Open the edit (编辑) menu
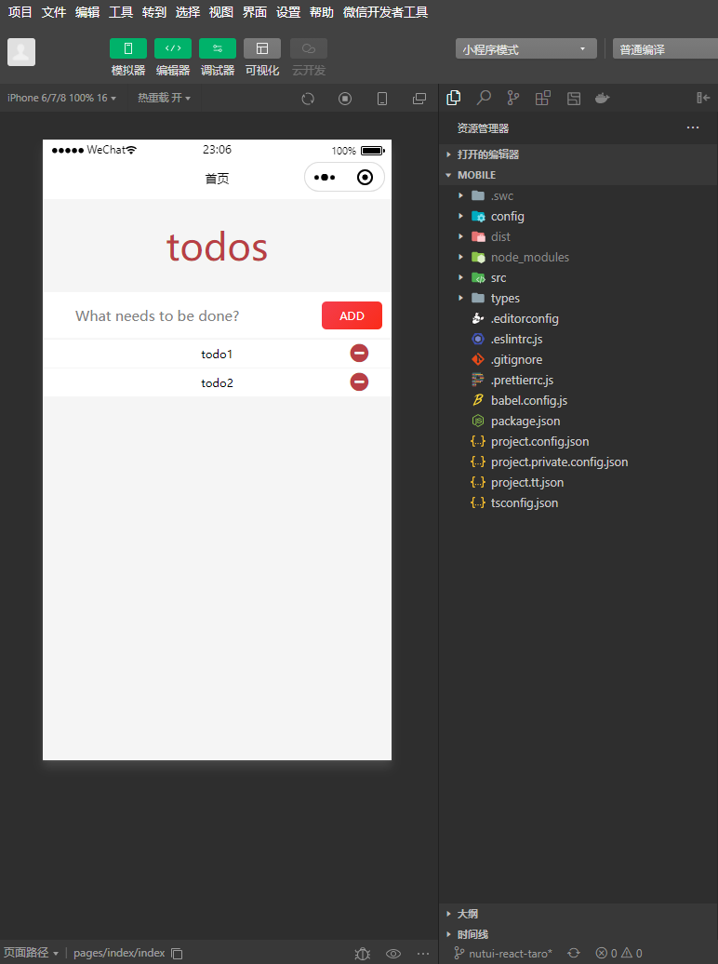 tap(87, 12)
